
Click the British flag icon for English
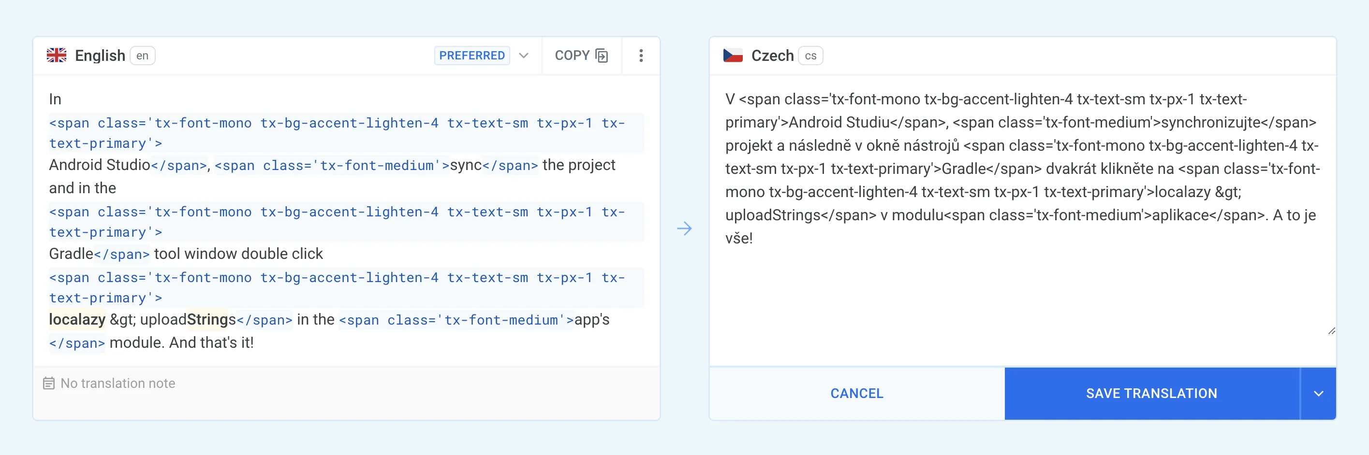pyautogui.click(x=57, y=55)
